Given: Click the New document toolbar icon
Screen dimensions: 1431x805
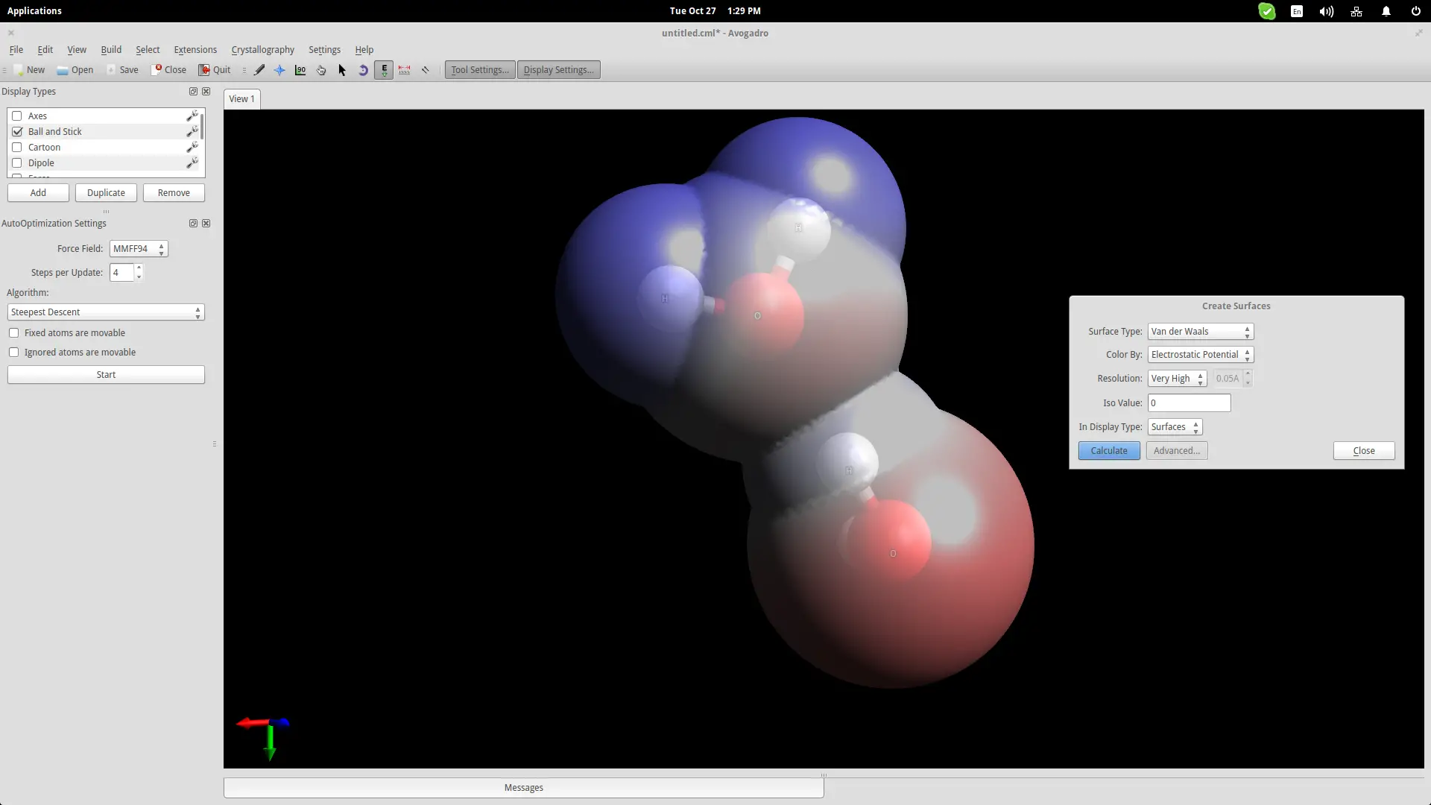Looking at the screenshot, I should point(29,70).
